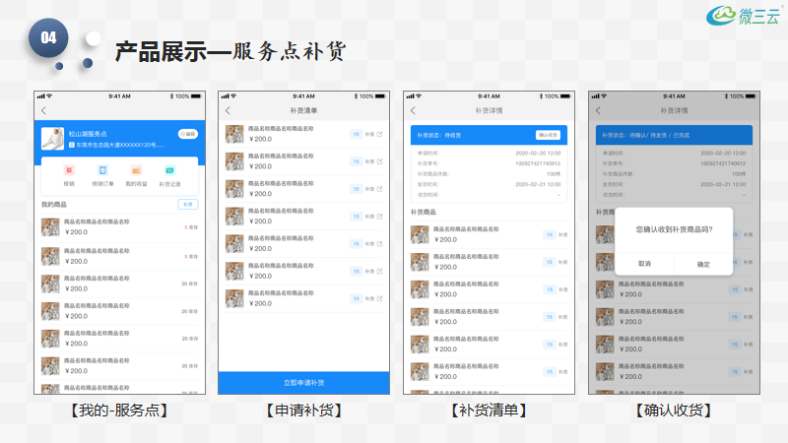Tap 取消 in confirmation dialog

click(644, 264)
